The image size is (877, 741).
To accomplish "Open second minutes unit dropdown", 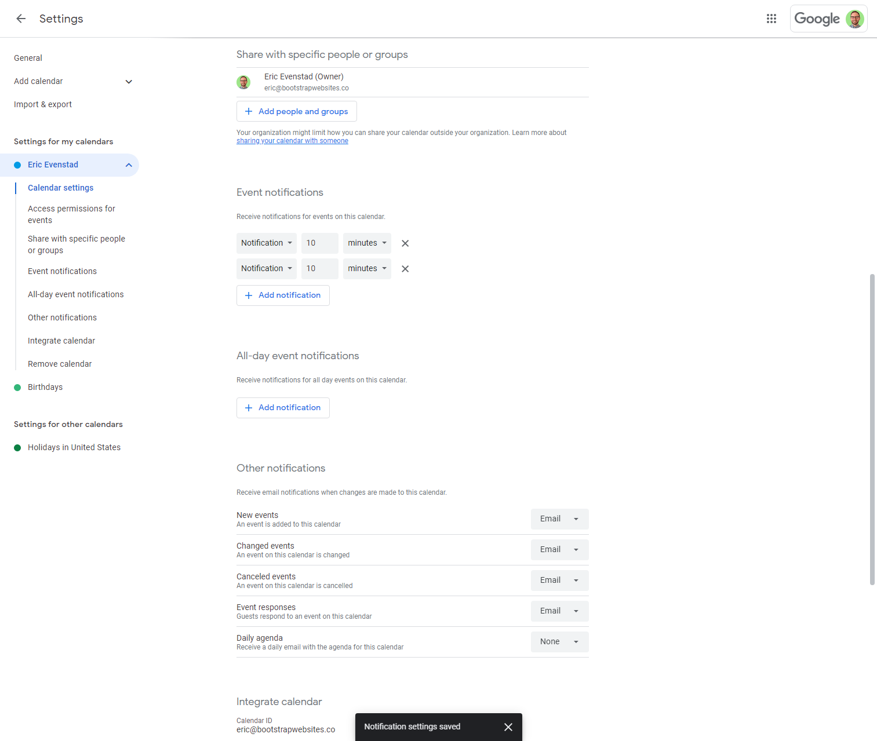I will coord(367,269).
